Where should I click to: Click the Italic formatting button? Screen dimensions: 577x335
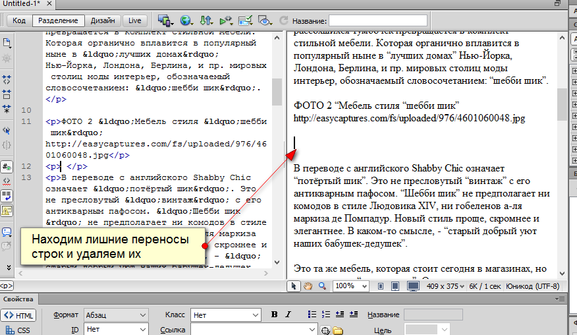tap(288, 315)
